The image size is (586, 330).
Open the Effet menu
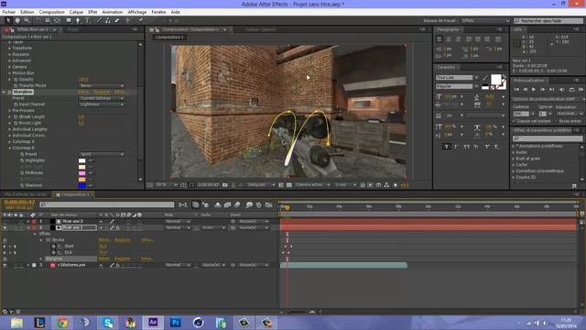pyautogui.click(x=92, y=12)
